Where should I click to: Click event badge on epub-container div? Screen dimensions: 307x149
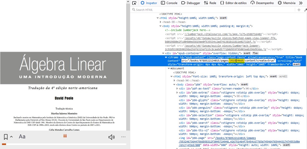(247, 53)
